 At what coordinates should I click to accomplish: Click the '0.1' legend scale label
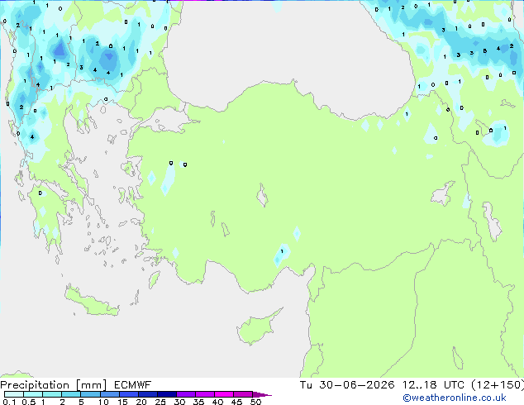(x=9, y=402)
